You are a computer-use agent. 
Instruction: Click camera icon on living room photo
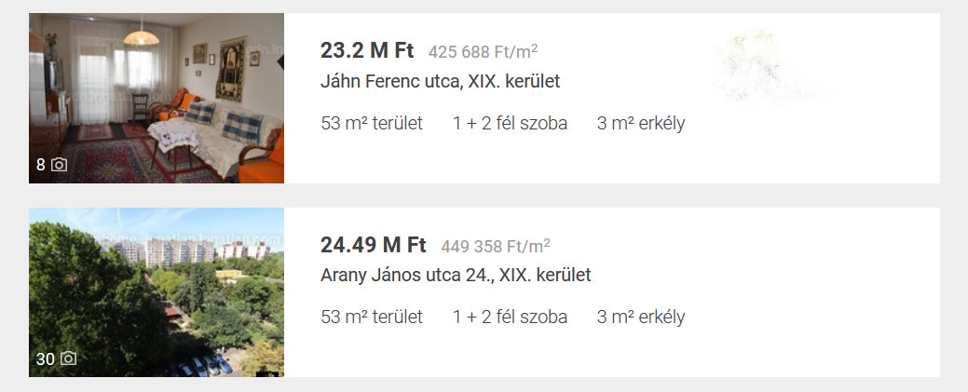(x=60, y=165)
